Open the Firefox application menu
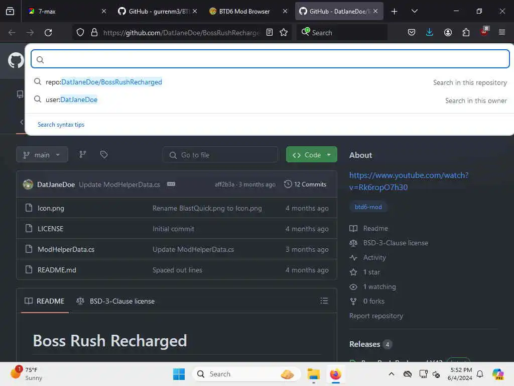Viewport: 514px width, 386px height. pos(502,32)
